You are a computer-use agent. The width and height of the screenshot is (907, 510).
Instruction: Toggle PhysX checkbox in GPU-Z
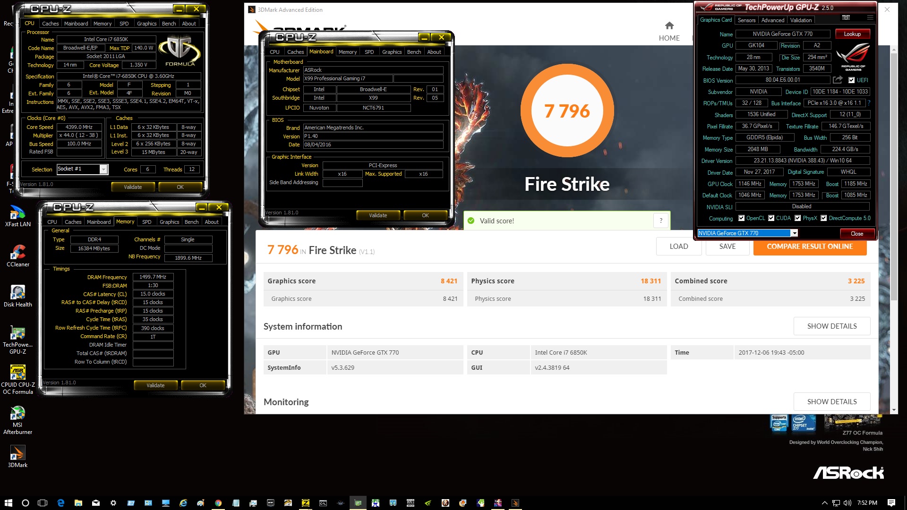coord(797,218)
